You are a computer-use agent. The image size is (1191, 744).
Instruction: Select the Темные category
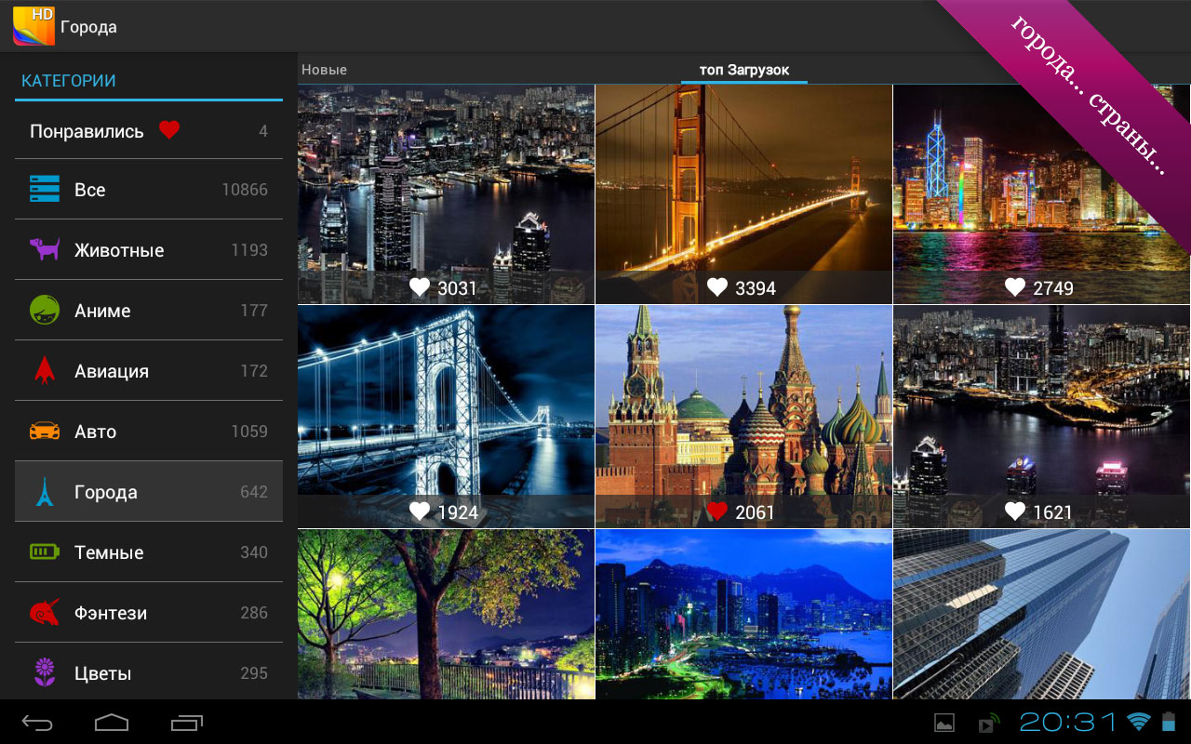click(x=149, y=552)
